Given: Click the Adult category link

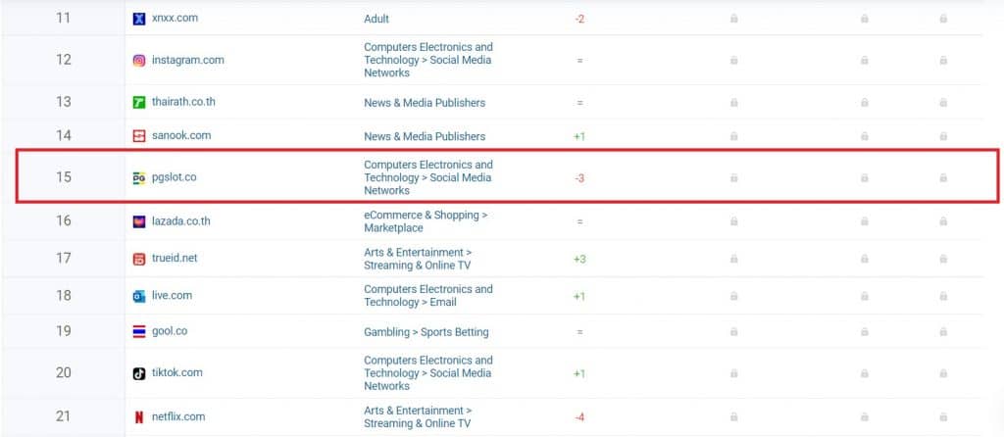Looking at the screenshot, I should pos(376,19).
